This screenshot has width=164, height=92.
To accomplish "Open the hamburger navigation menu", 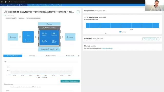I will pyautogui.click(x=2, y=2).
